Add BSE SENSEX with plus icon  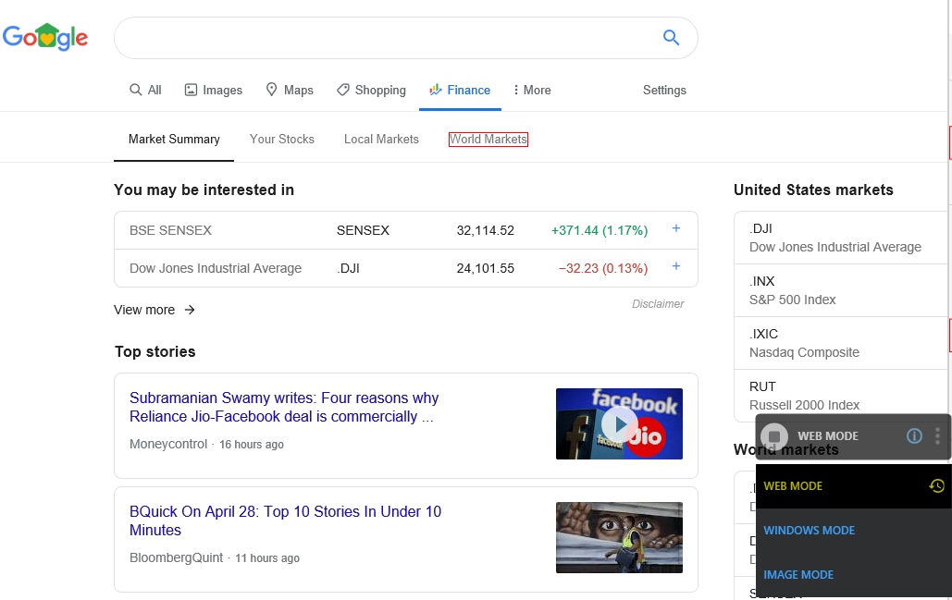pos(675,228)
